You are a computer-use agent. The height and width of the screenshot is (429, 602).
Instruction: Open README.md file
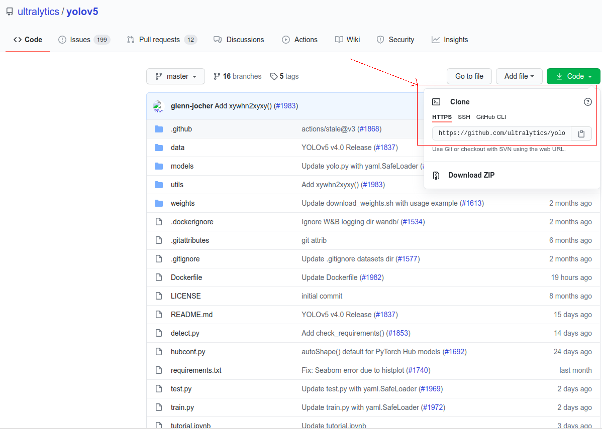191,315
